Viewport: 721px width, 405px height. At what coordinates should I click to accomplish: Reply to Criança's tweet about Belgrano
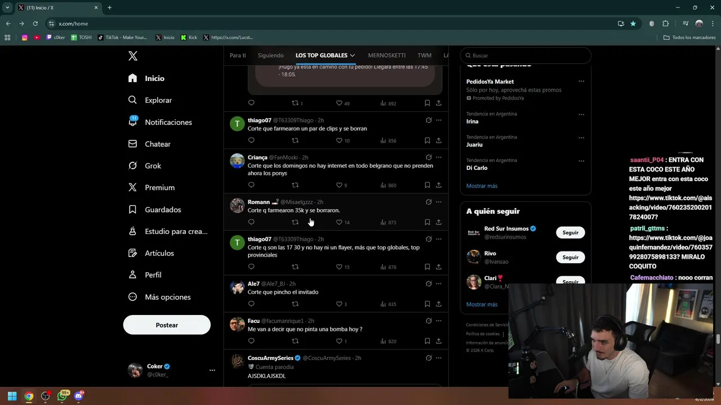(251, 185)
